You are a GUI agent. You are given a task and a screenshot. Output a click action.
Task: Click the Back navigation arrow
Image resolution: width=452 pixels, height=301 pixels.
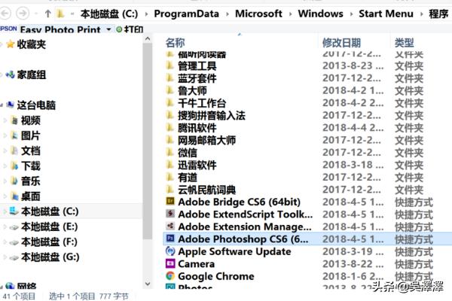[7, 14]
